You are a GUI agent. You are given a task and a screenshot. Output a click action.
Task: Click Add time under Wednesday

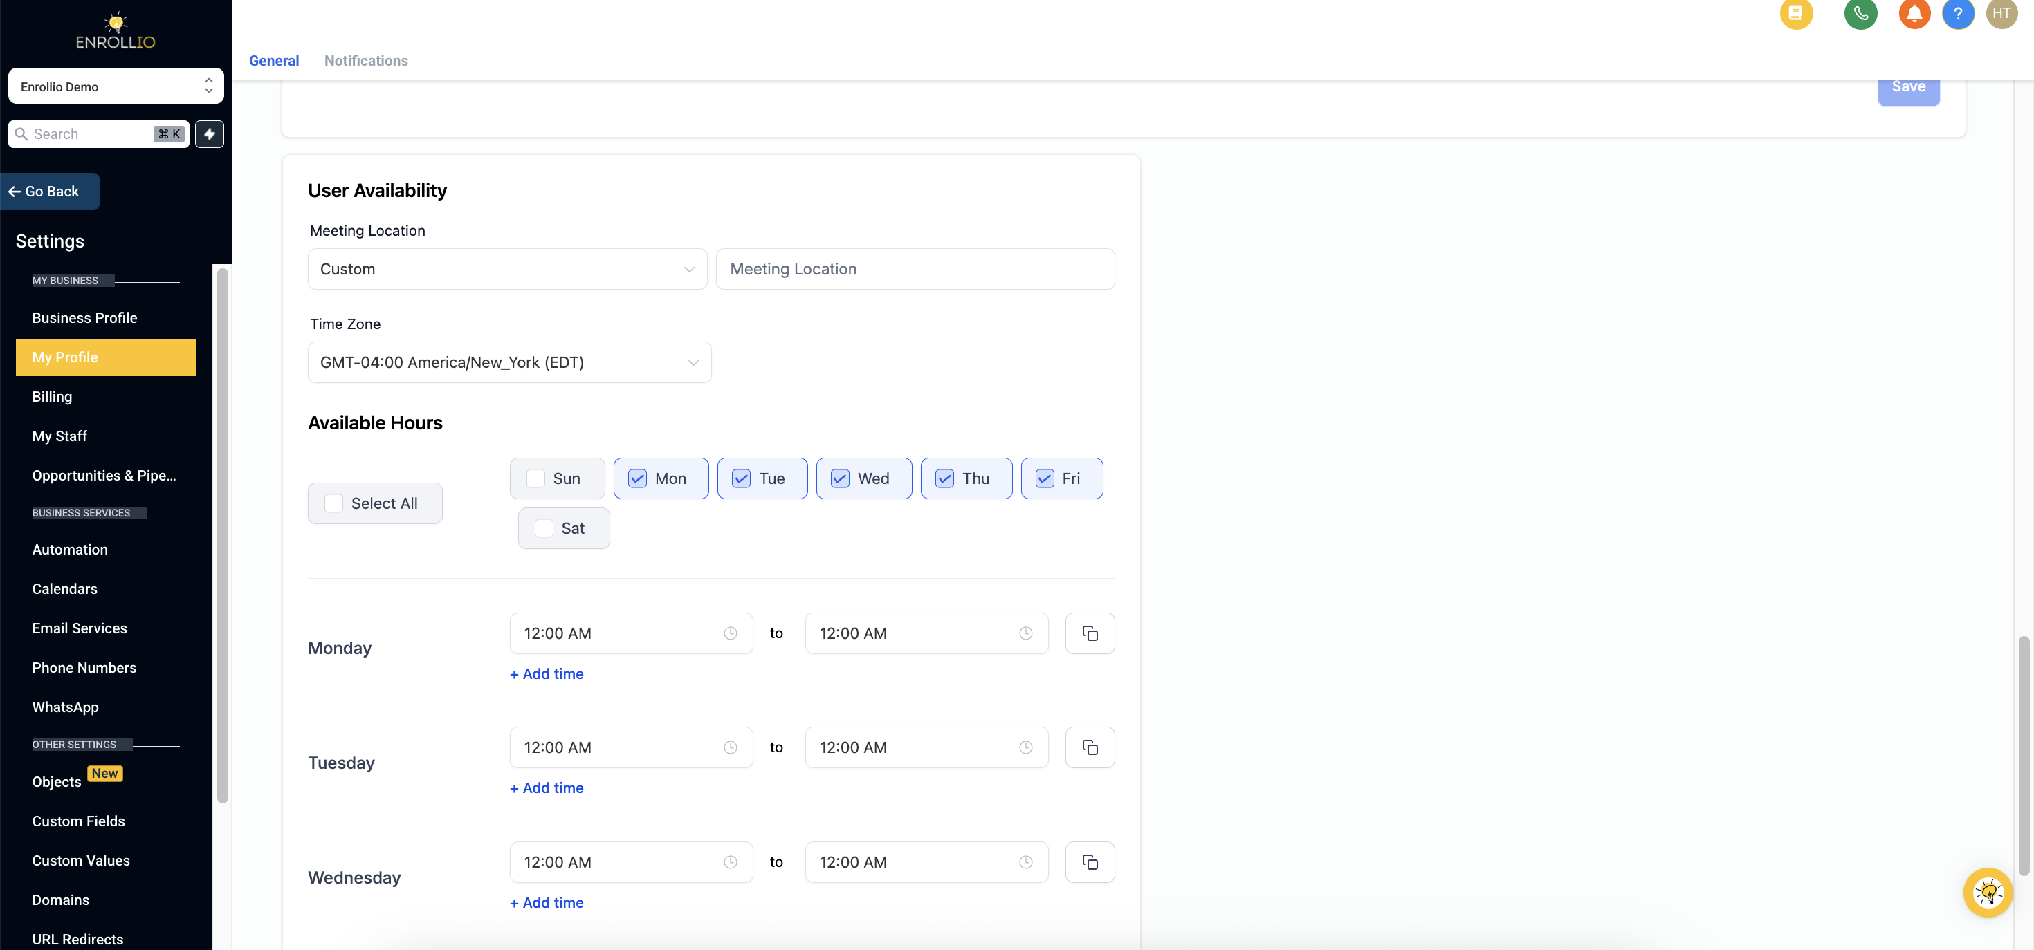tap(547, 903)
